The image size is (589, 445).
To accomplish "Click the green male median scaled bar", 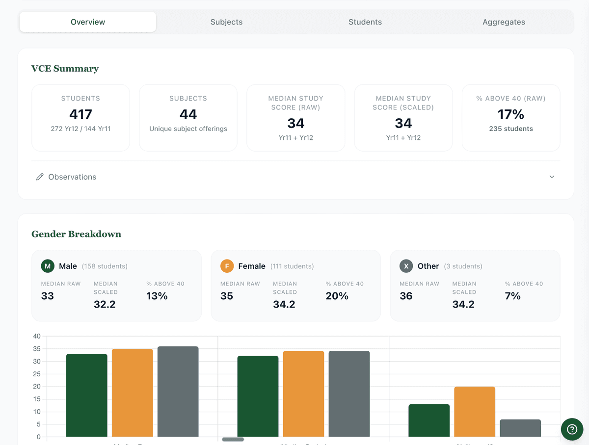I will click(258, 396).
